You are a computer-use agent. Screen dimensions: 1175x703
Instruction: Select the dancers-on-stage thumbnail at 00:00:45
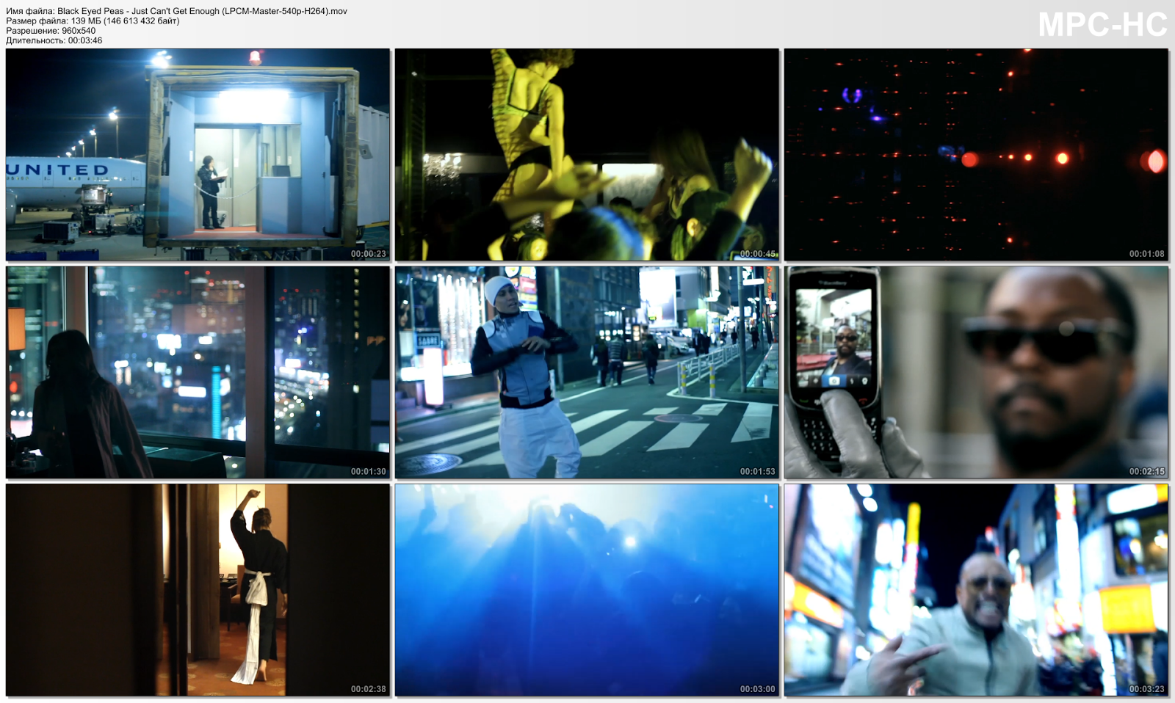(x=586, y=154)
